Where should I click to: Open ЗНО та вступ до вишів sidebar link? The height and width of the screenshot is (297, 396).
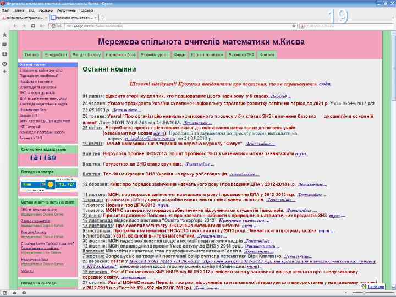click(x=37, y=93)
